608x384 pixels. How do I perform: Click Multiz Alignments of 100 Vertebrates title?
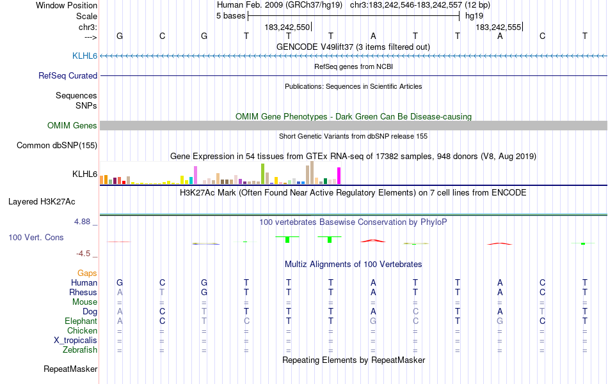pyautogui.click(x=353, y=265)
